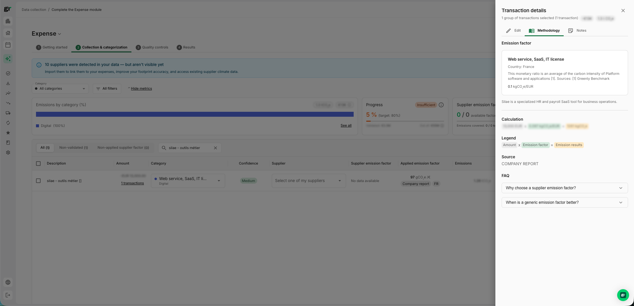This screenshot has height=306, width=634.
Task: Switch to the Notes tab
Action: [x=577, y=31]
